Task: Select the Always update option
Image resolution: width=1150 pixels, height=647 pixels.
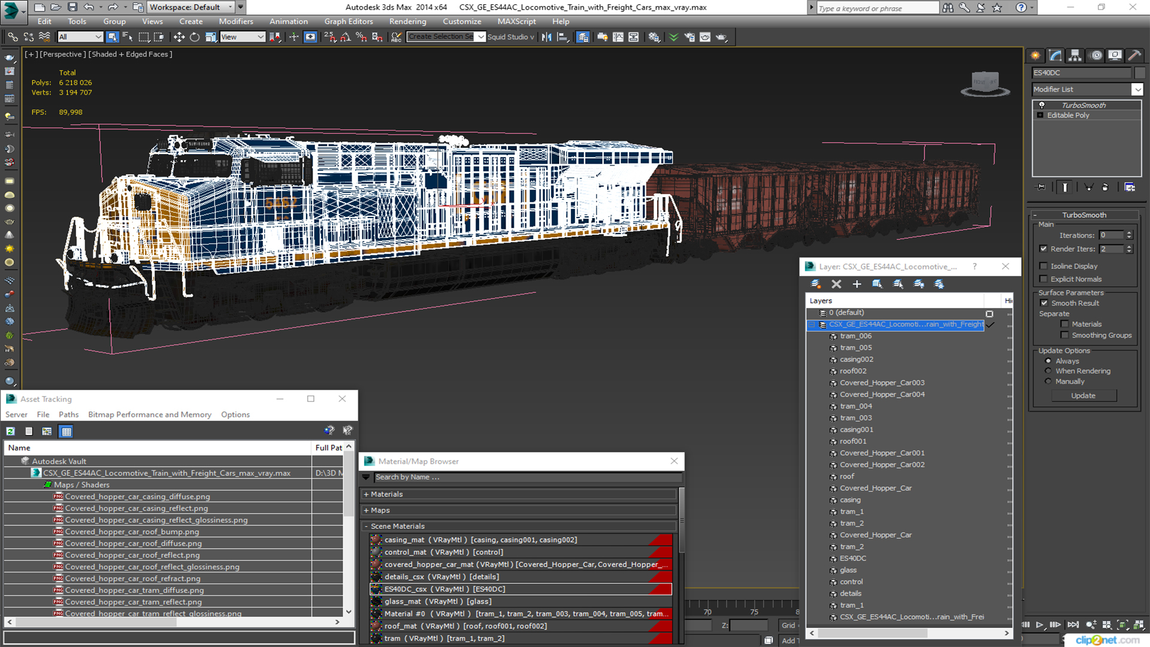Action: (1048, 361)
